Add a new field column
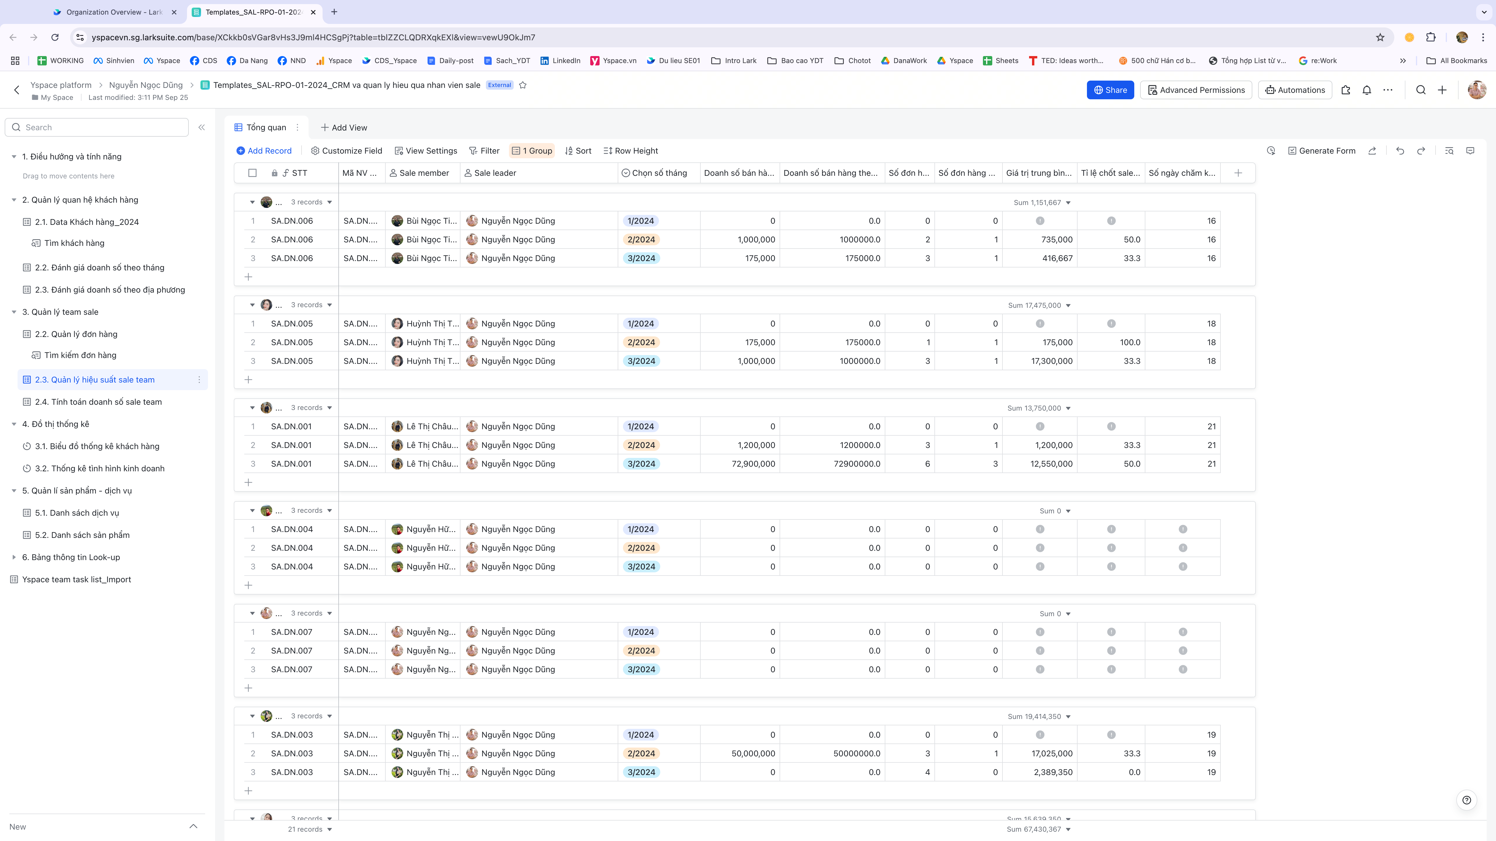Image resolution: width=1496 pixels, height=841 pixels. tap(1238, 173)
